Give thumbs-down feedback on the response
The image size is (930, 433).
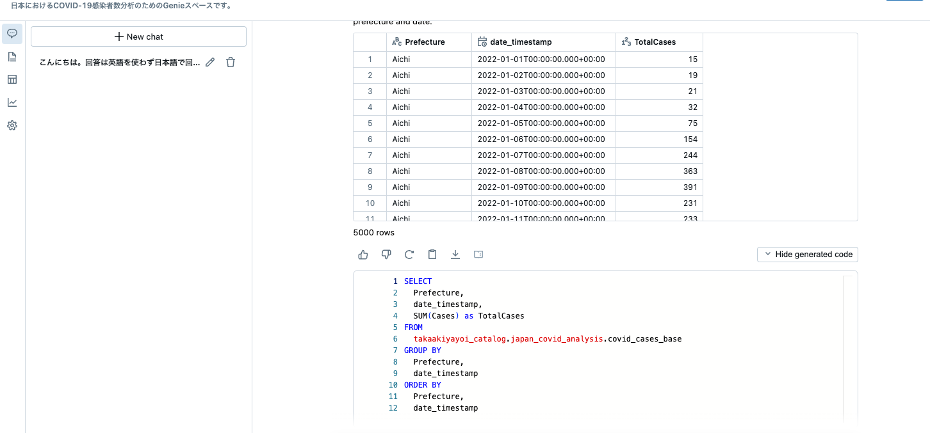(386, 254)
